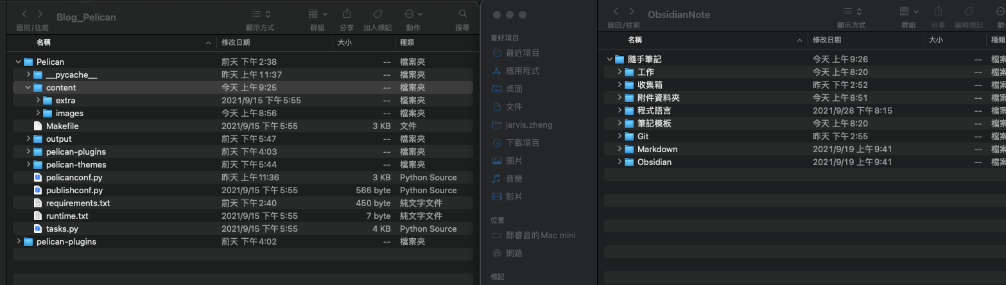Go back in ObsidianNote window

616,12
